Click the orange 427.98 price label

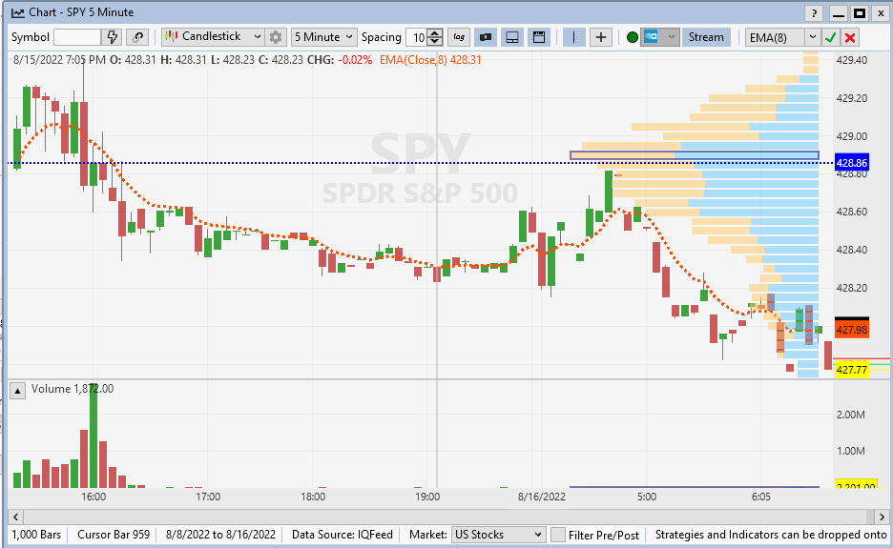click(851, 330)
